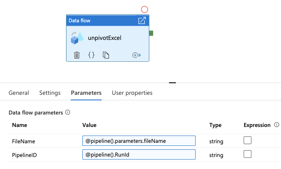281x169 pixels.
Task: Enable Expression checkbox for FileName
Action: (x=248, y=140)
